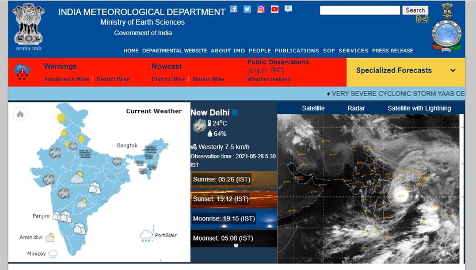Click the New Delhi station name

210,113
